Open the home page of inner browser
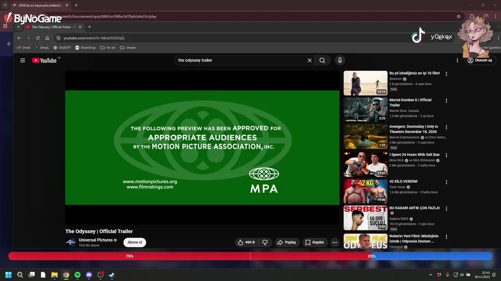The height and width of the screenshot is (281, 501). pyautogui.click(x=47, y=38)
